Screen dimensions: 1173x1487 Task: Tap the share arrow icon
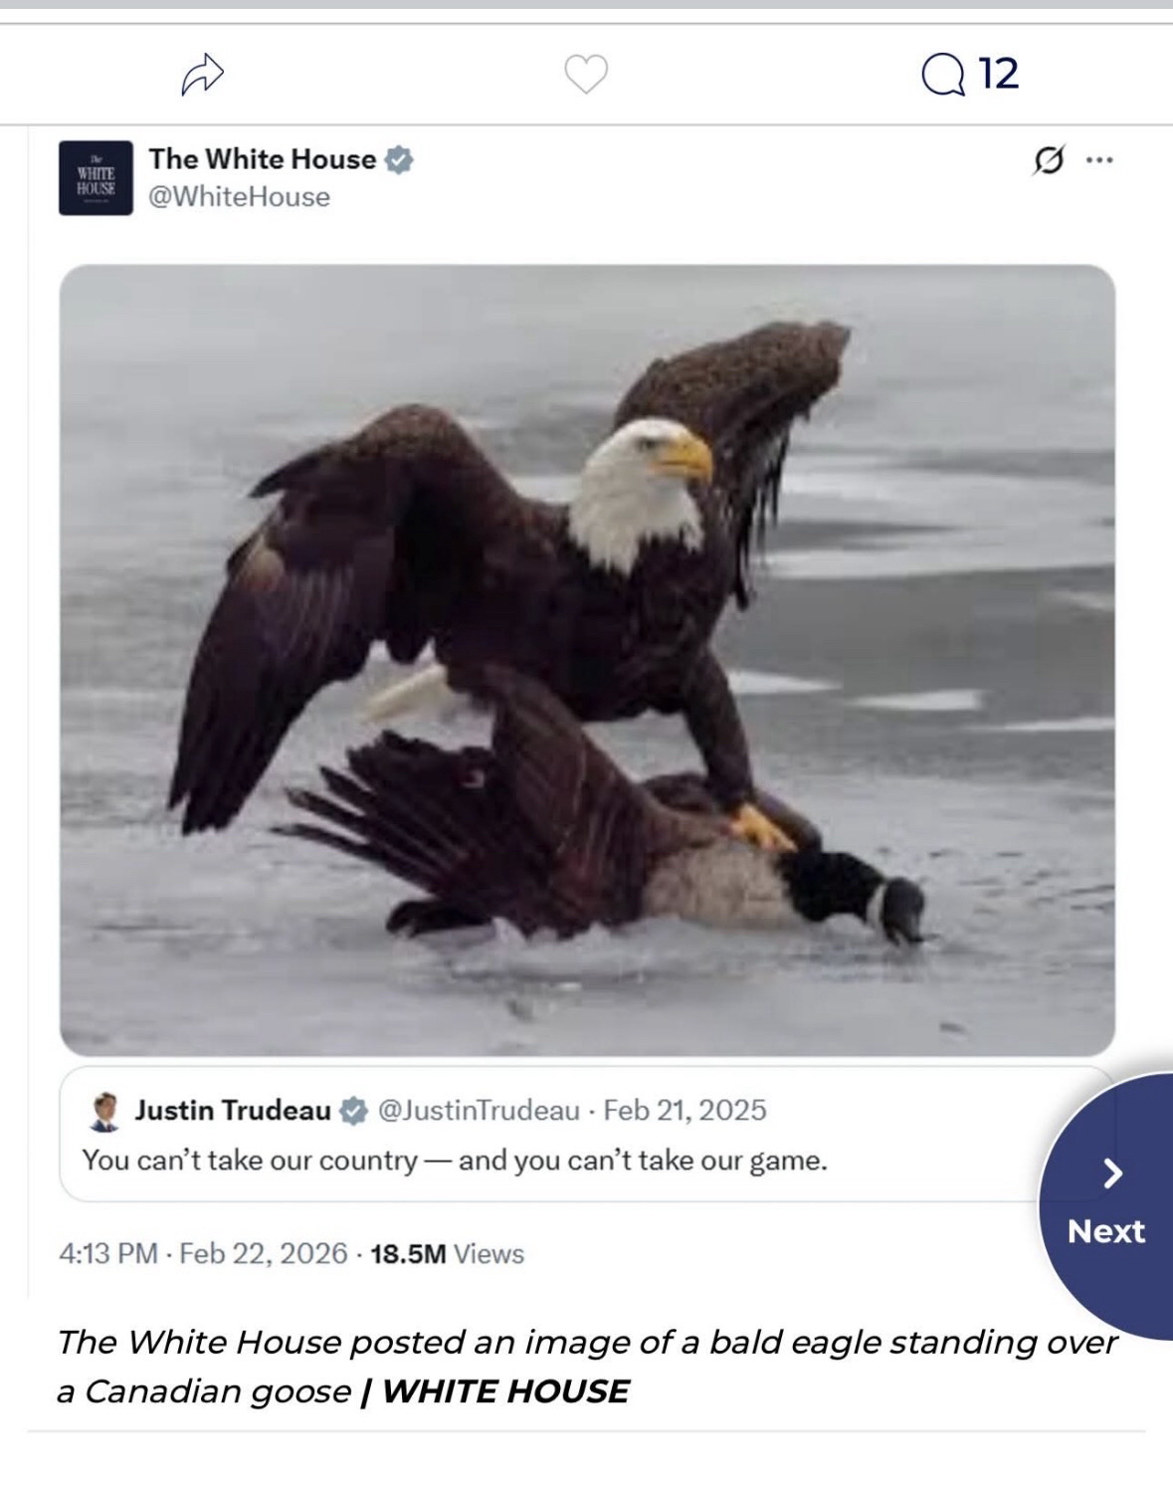[202, 76]
